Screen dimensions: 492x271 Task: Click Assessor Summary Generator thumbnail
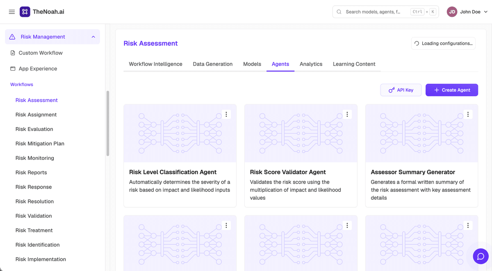point(421,133)
